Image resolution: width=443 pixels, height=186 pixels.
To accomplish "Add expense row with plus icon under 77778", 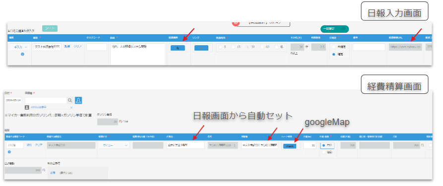I will tap(9, 152).
